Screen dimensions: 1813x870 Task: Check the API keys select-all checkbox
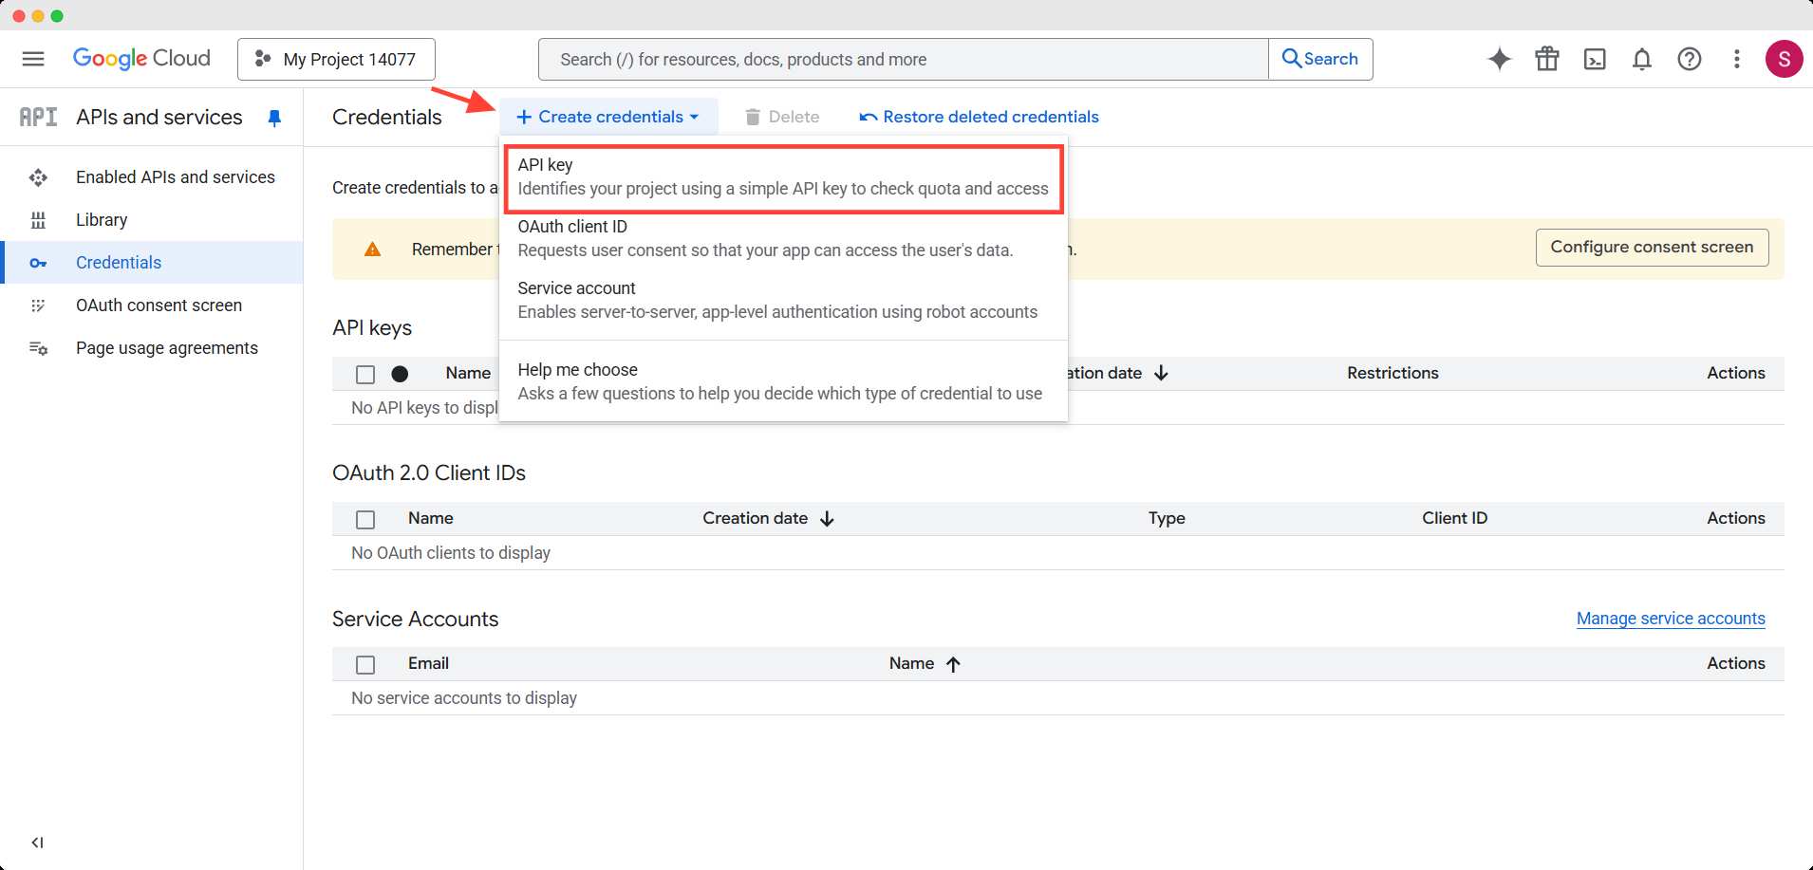(364, 374)
